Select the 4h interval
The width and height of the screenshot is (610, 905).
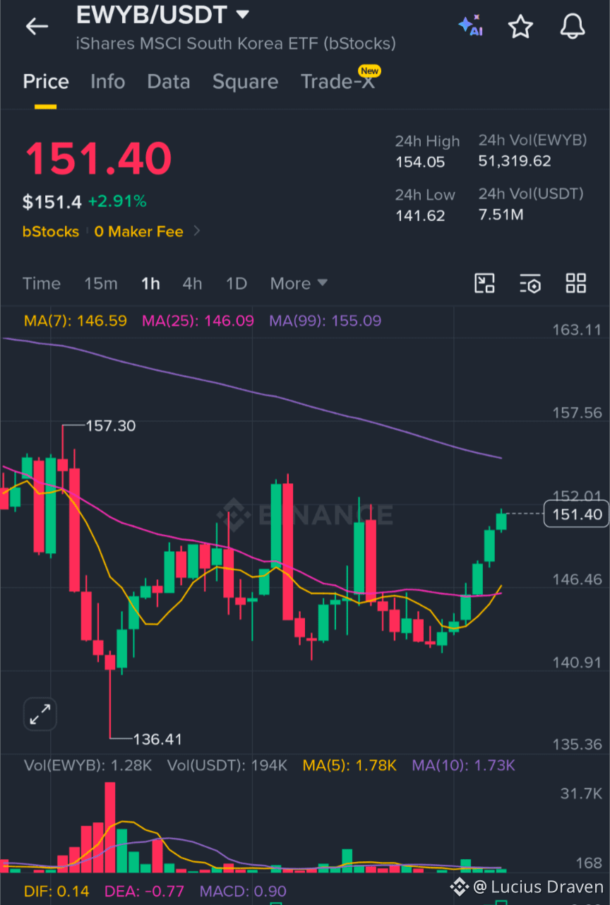pyautogui.click(x=192, y=283)
